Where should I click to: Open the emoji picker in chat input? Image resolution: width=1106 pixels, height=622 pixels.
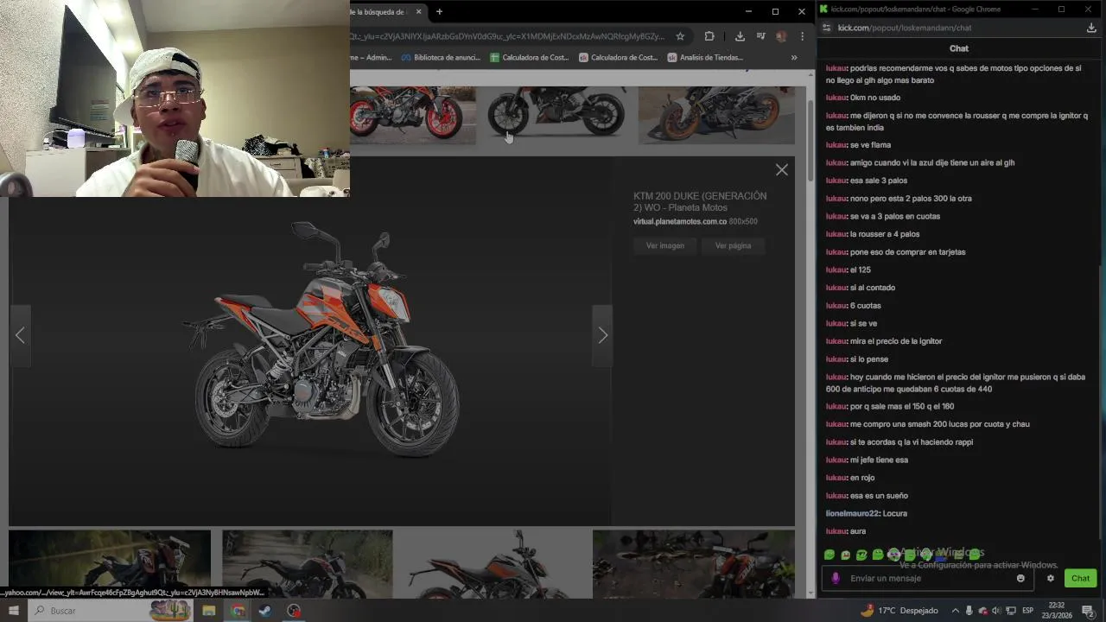tap(1020, 579)
